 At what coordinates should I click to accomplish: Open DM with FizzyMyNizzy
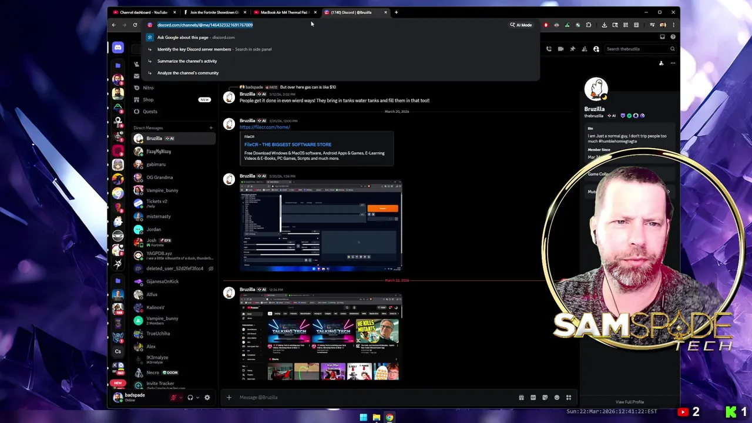(x=173, y=152)
